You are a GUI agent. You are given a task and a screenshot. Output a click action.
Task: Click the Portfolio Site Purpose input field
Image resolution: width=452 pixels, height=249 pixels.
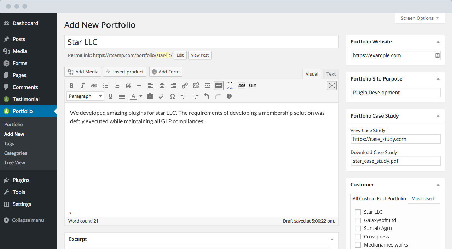click(395, 93)
